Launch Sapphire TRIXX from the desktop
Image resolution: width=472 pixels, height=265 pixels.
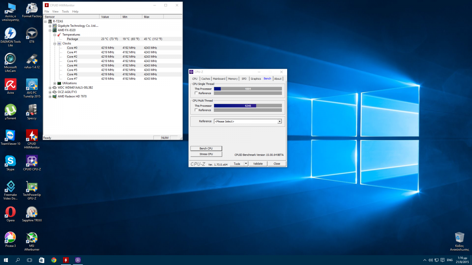pyautogui.click(x=32, y=214)
